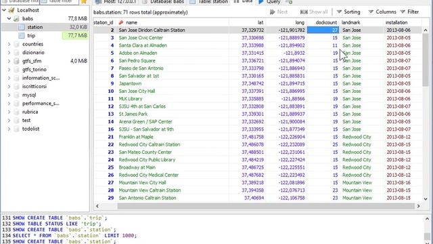Collapse the Localhost tree node
Screen dimensions: 433x244
(x=4, y=10)
